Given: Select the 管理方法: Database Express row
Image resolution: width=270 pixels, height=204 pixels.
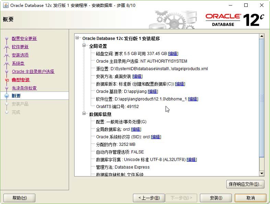Looking at the screenshot, I should 123,167.
